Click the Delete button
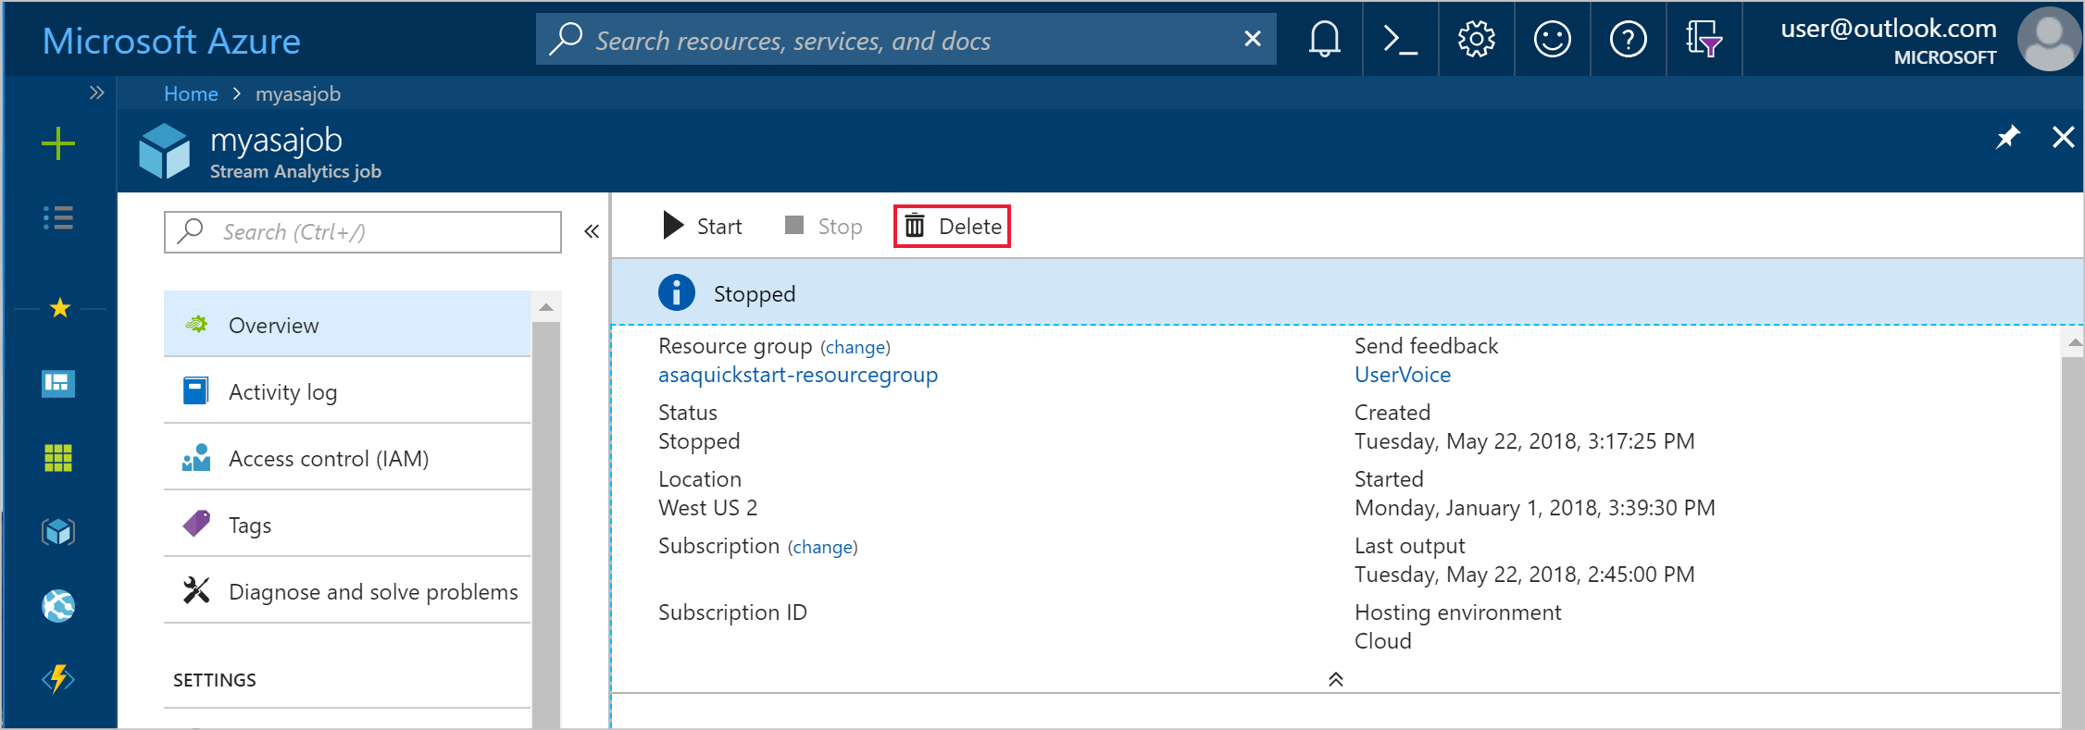2085x730 pixels. pos(953,227)
